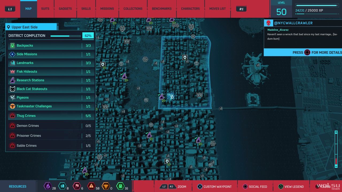Click the Sable Crimes warning icon
Viewport: 342px width, 192px height.
12,145
